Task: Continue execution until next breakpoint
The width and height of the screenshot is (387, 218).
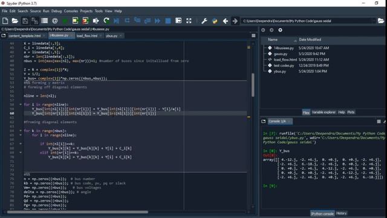Action: pyautogui.click(x=157, y=21)
